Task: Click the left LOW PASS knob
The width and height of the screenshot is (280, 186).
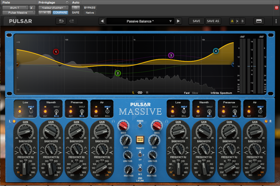Action: point(127,155)
